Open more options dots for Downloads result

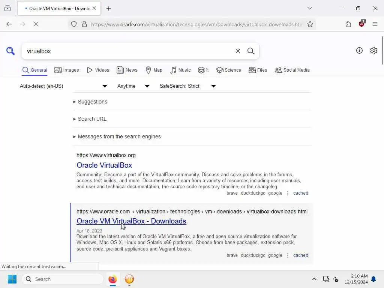point(288,255)
